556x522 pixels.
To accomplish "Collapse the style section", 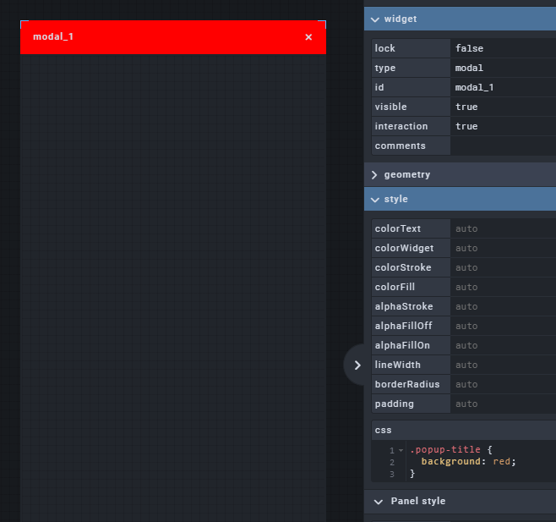I will coord(460,199).
